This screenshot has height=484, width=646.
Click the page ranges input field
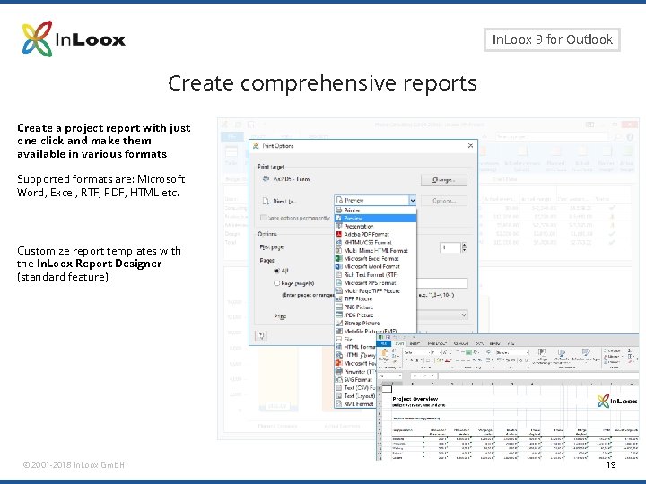click(442, 283)
